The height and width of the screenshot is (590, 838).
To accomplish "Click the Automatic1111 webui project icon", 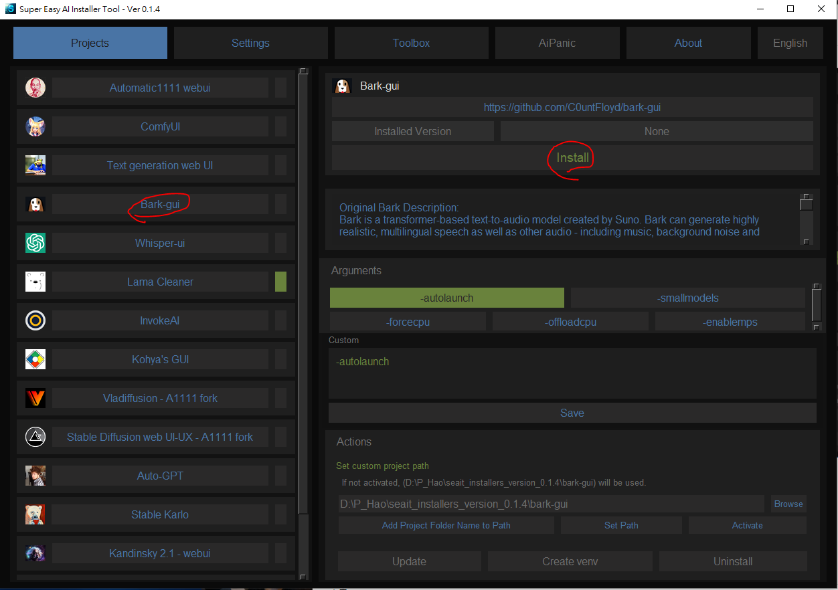I will 35,88.
